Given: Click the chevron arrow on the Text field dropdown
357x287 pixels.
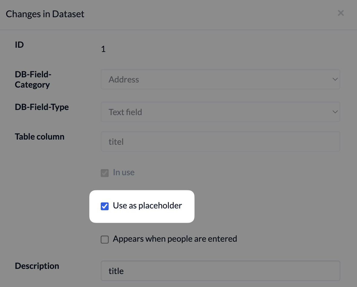Looking at the screenshot, I should 335,112.
